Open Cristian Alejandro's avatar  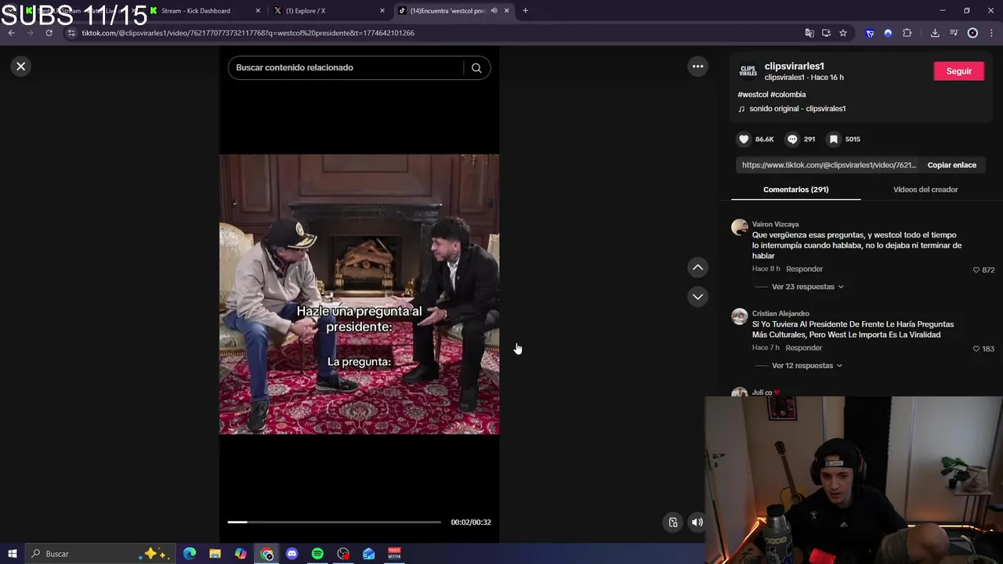(739, 316)
